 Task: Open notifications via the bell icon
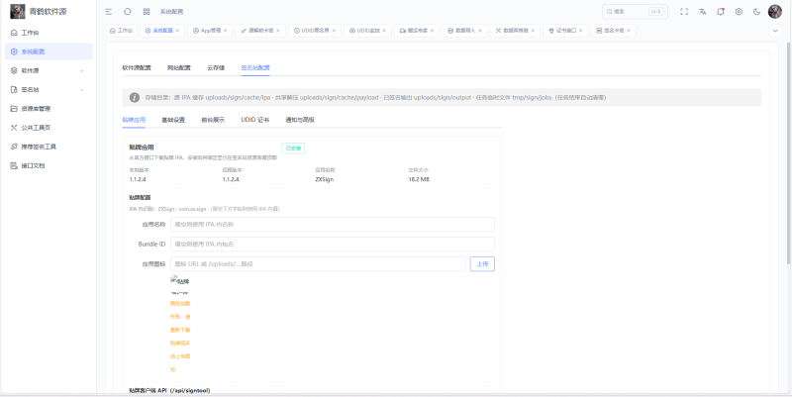[x=721, y=12]
